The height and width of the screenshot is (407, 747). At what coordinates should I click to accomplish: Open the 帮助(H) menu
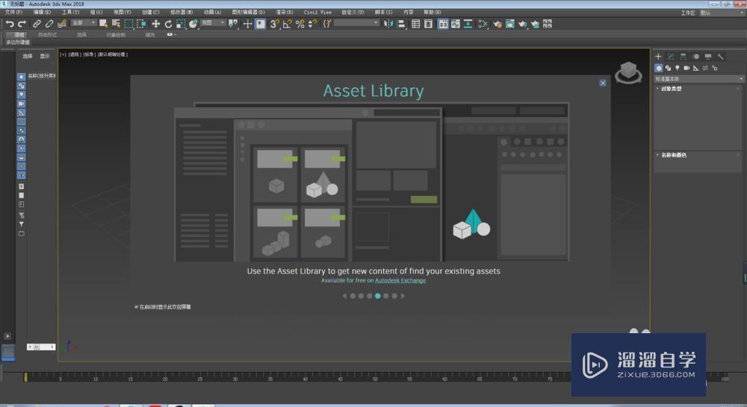(x=432, y=13)
